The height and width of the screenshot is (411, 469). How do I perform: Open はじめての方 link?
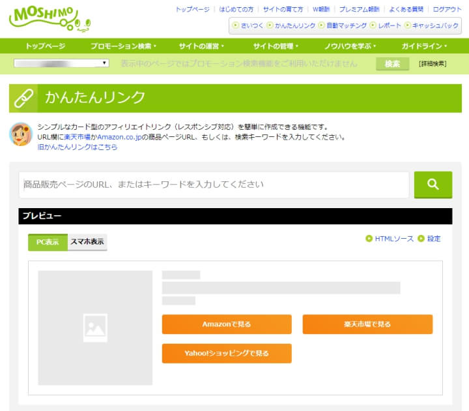point(236,9)
